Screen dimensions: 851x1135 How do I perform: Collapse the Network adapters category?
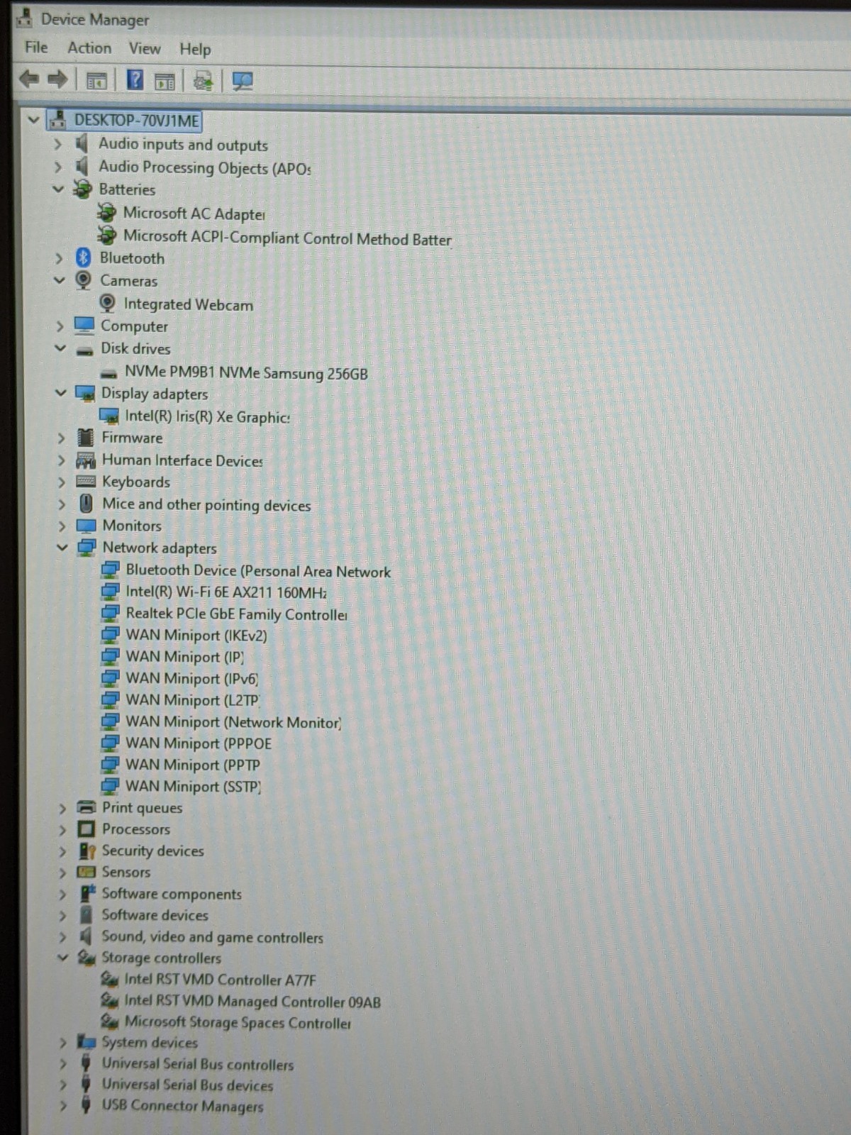point(62,548)
